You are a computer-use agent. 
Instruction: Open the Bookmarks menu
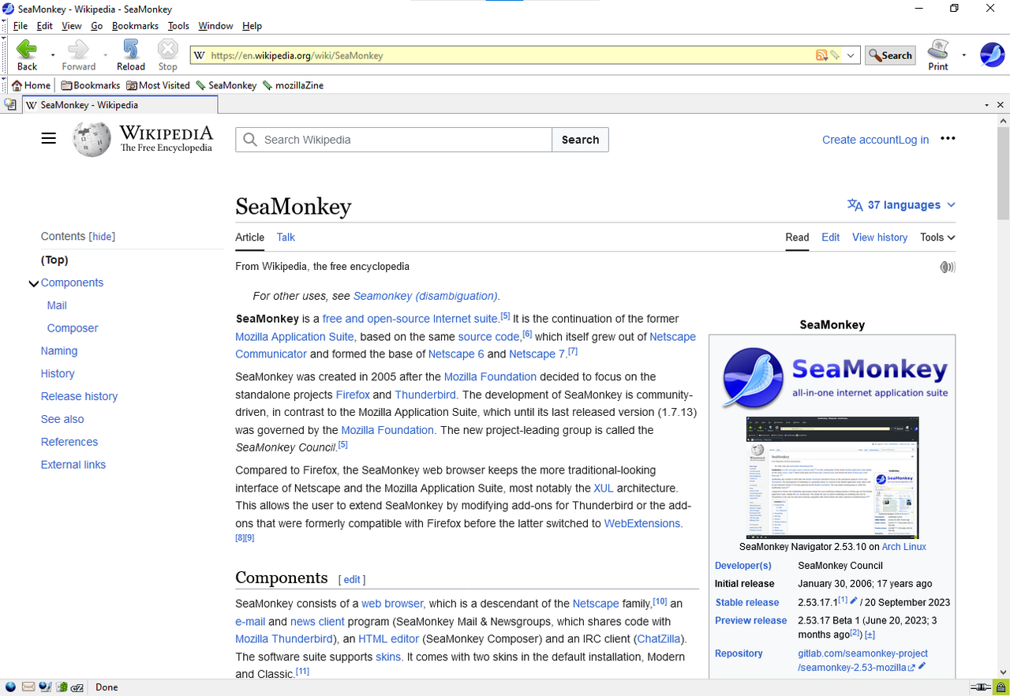click(x=135, y=25)
